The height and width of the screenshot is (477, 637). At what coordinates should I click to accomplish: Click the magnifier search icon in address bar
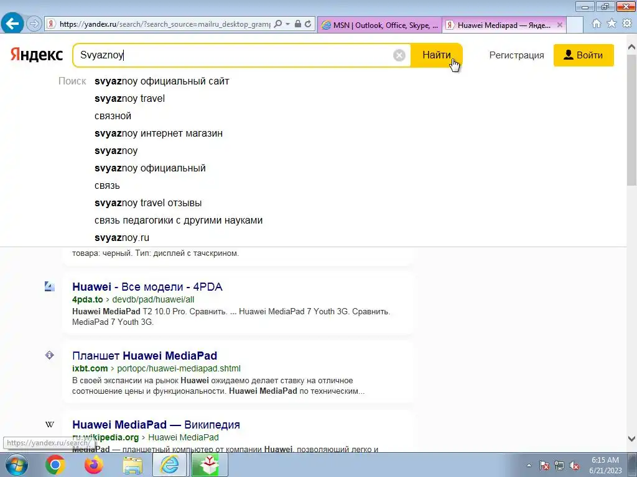278,24
